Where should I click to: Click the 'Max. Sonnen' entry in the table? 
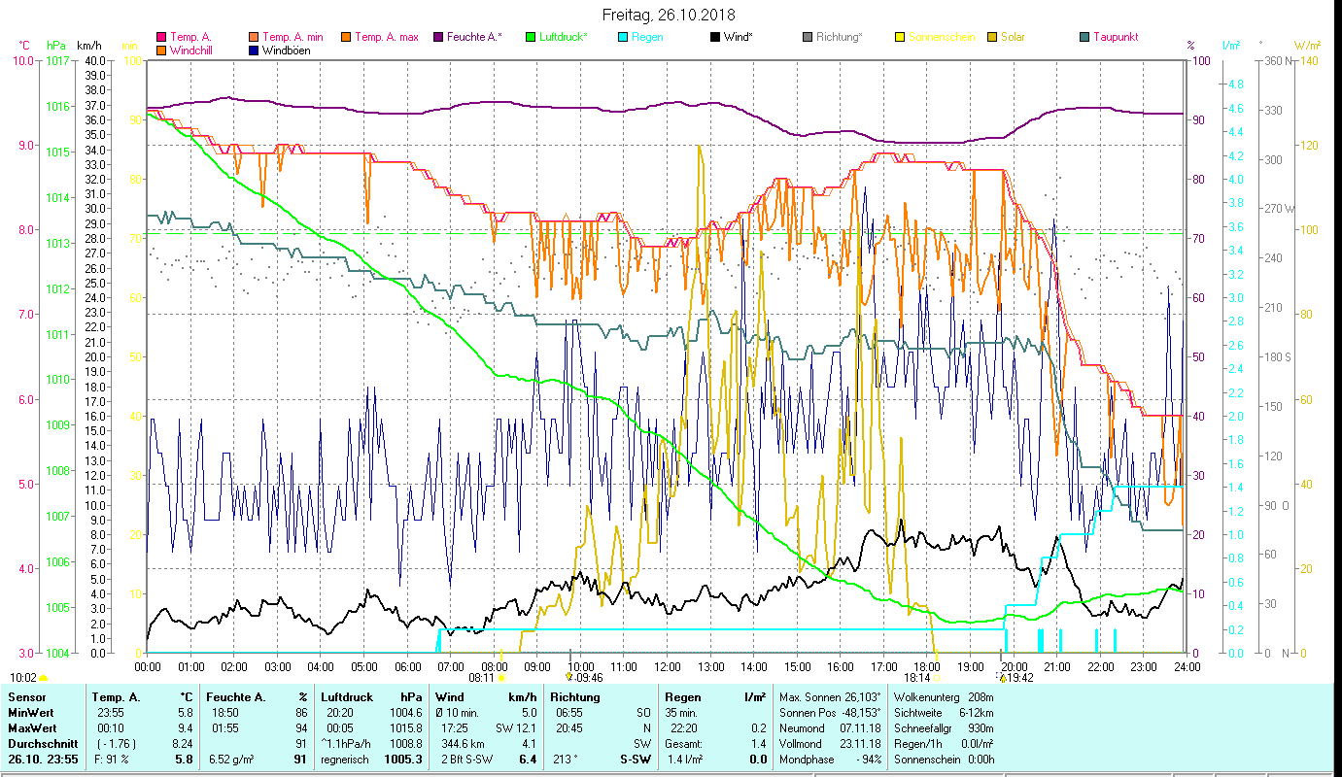coord(829,696)
